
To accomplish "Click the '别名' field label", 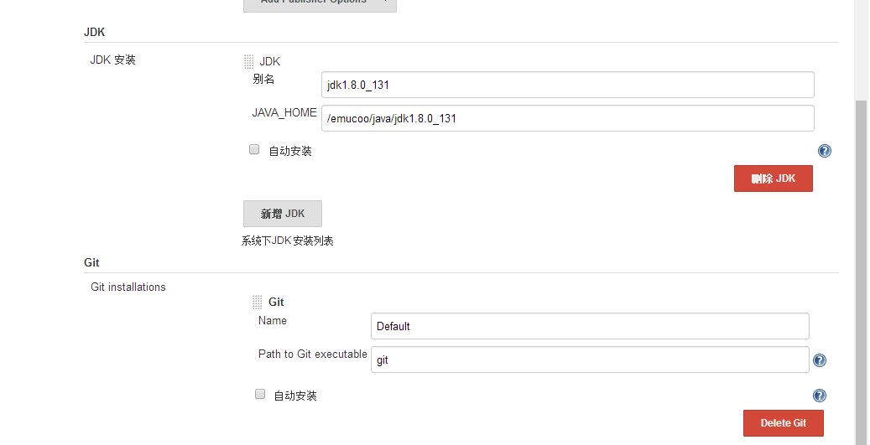I will (263, 79).
